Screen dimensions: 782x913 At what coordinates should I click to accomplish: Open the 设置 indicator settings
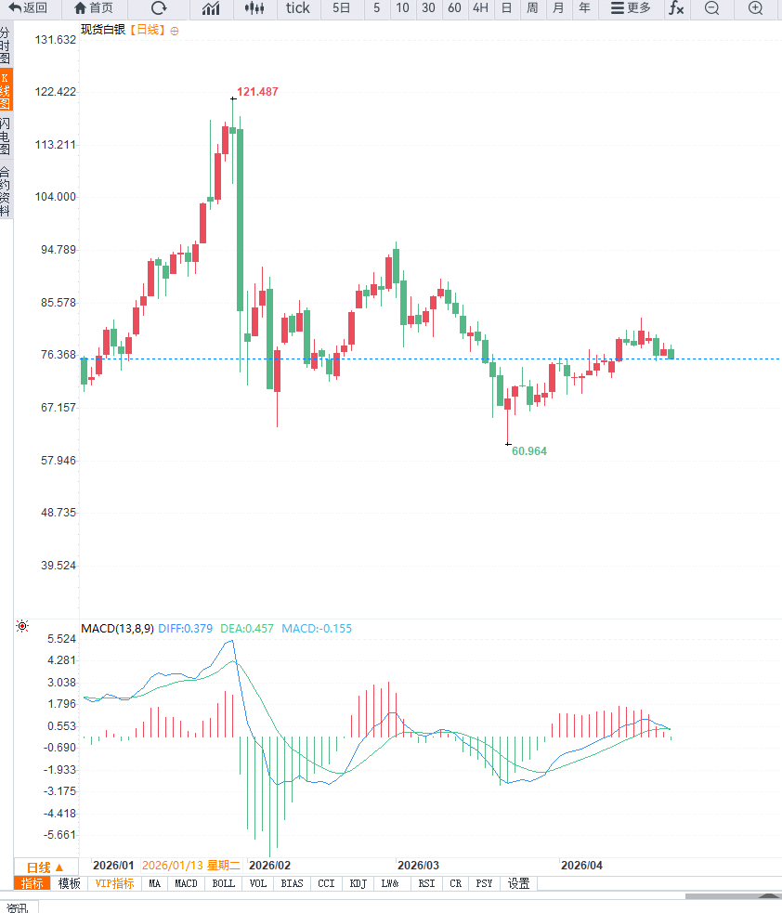pos(518,883)
